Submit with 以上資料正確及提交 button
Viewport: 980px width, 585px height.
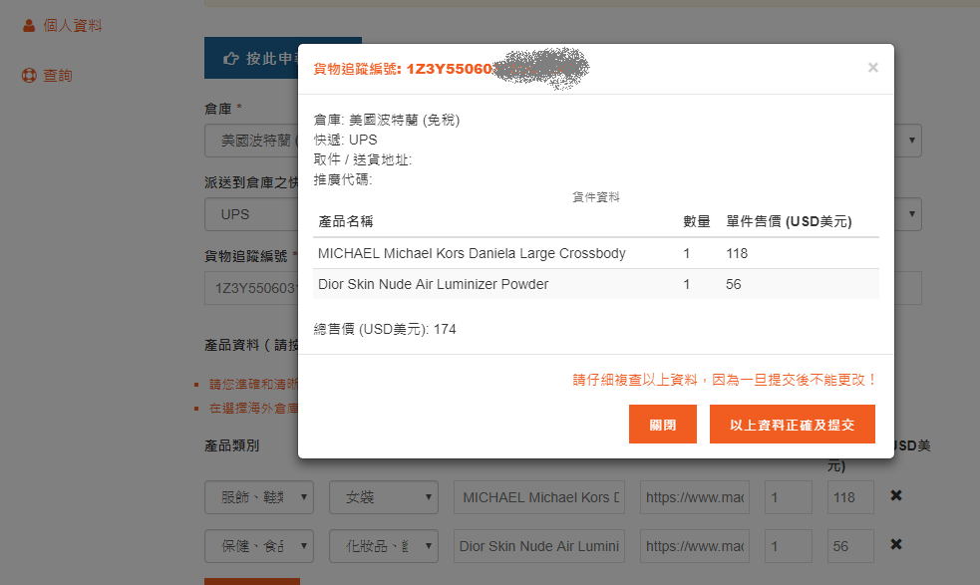(792, 425)
